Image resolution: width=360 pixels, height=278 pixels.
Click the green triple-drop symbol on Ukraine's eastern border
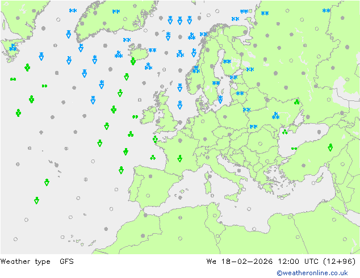click(296, 102)
